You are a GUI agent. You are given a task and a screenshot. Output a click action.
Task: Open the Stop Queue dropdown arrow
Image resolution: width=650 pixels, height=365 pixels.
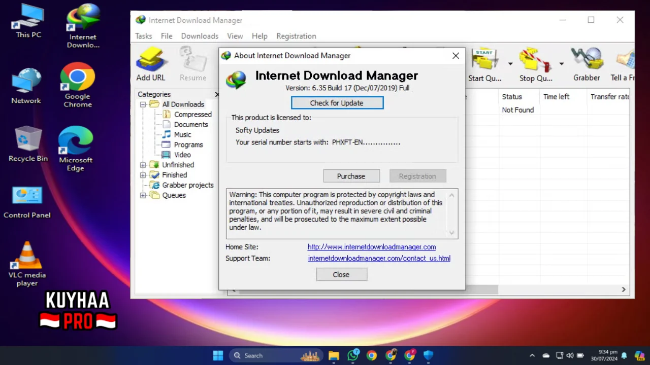coord(561,64)
